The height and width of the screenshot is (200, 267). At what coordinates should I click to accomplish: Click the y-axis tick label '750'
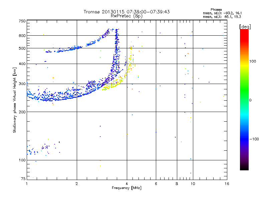coord(22,21)
